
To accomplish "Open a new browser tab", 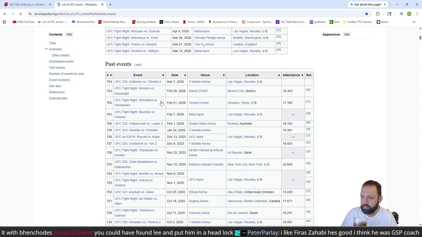I will coord(110,5).
